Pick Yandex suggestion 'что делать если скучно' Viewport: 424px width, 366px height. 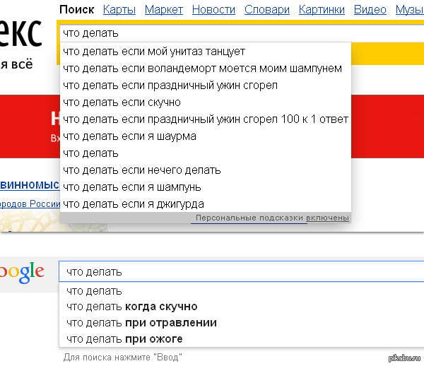click(x=122, y=102)
